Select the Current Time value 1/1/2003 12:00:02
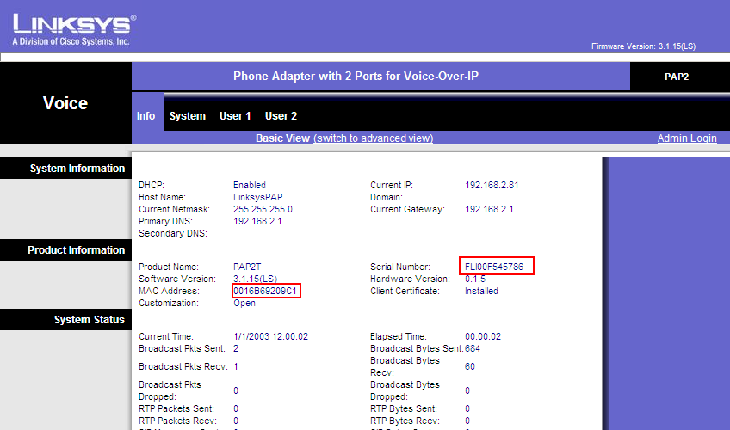 (x=270, y=336)
